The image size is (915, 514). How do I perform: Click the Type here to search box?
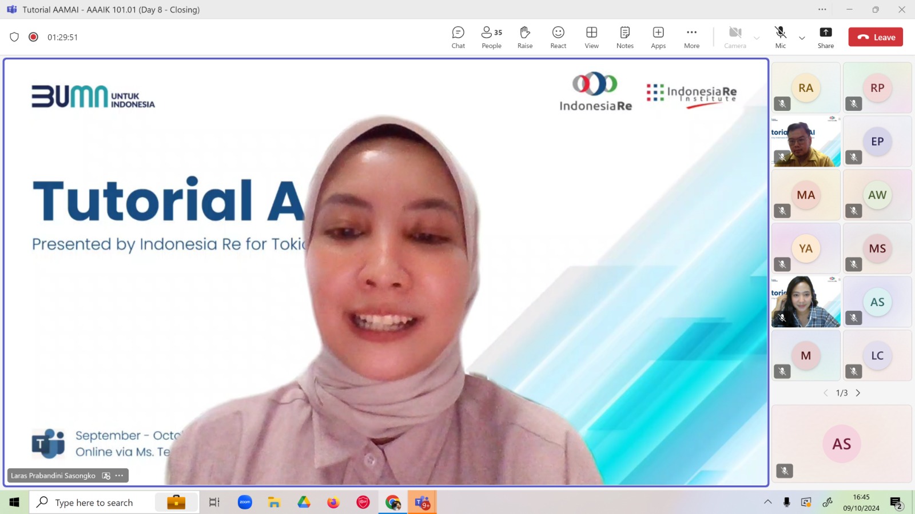(114, 502)
